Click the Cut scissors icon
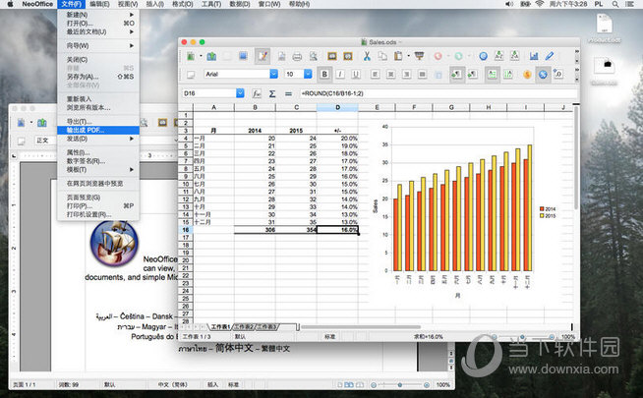643x398 pixels. (367, 56)
